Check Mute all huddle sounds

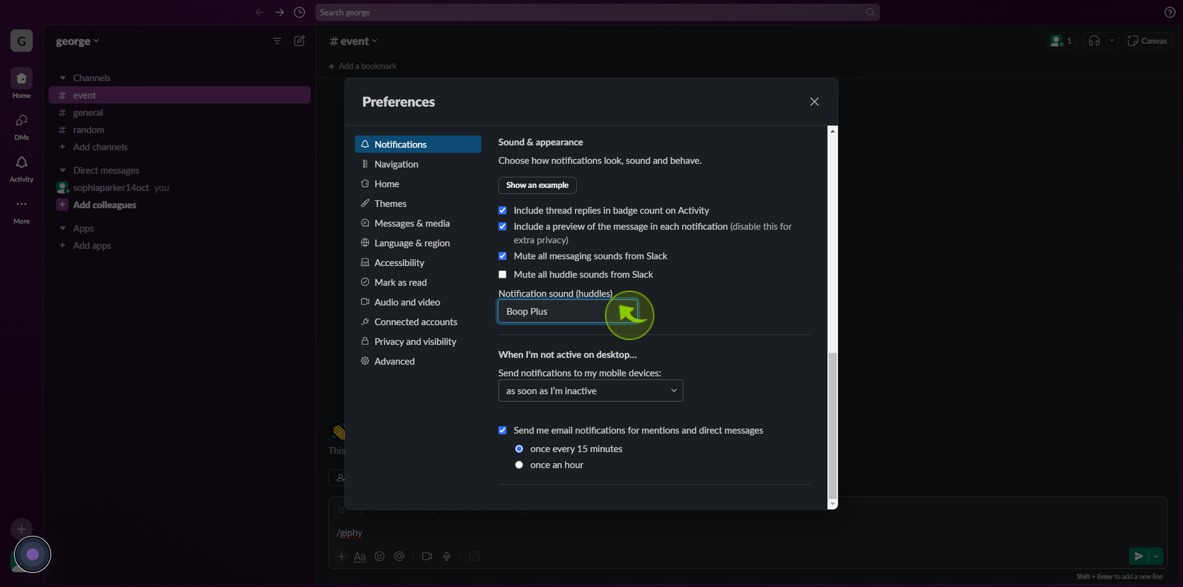502,275
